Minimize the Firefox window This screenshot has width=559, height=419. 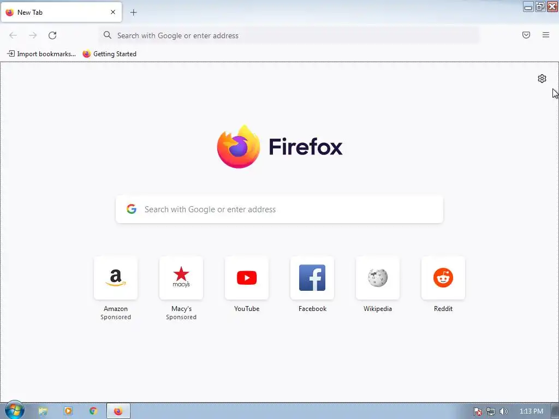coord(528,7)
